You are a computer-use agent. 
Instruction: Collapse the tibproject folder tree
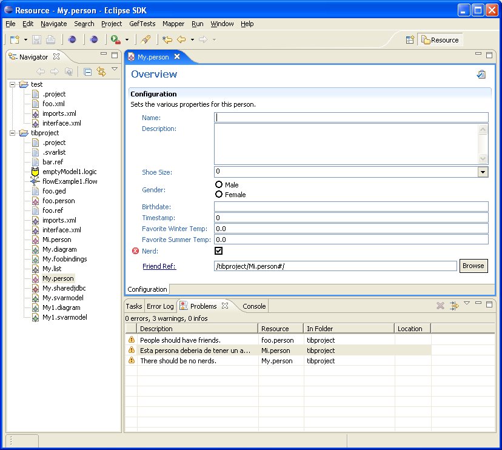pyautogui.click(x=13, y=133)
